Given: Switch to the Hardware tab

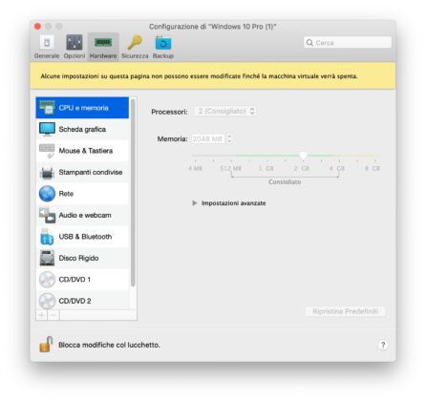Looking at the screenshot, I should [x=103, y=47].
